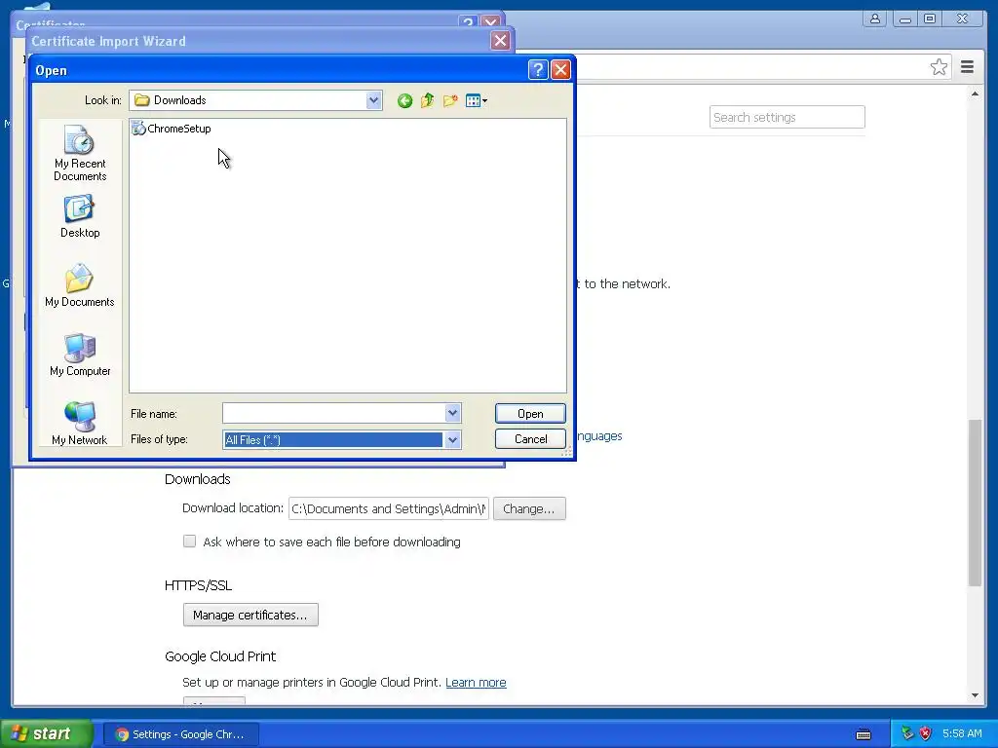Open My Documents in places bar
998x748 pixels.
[80, 285]
